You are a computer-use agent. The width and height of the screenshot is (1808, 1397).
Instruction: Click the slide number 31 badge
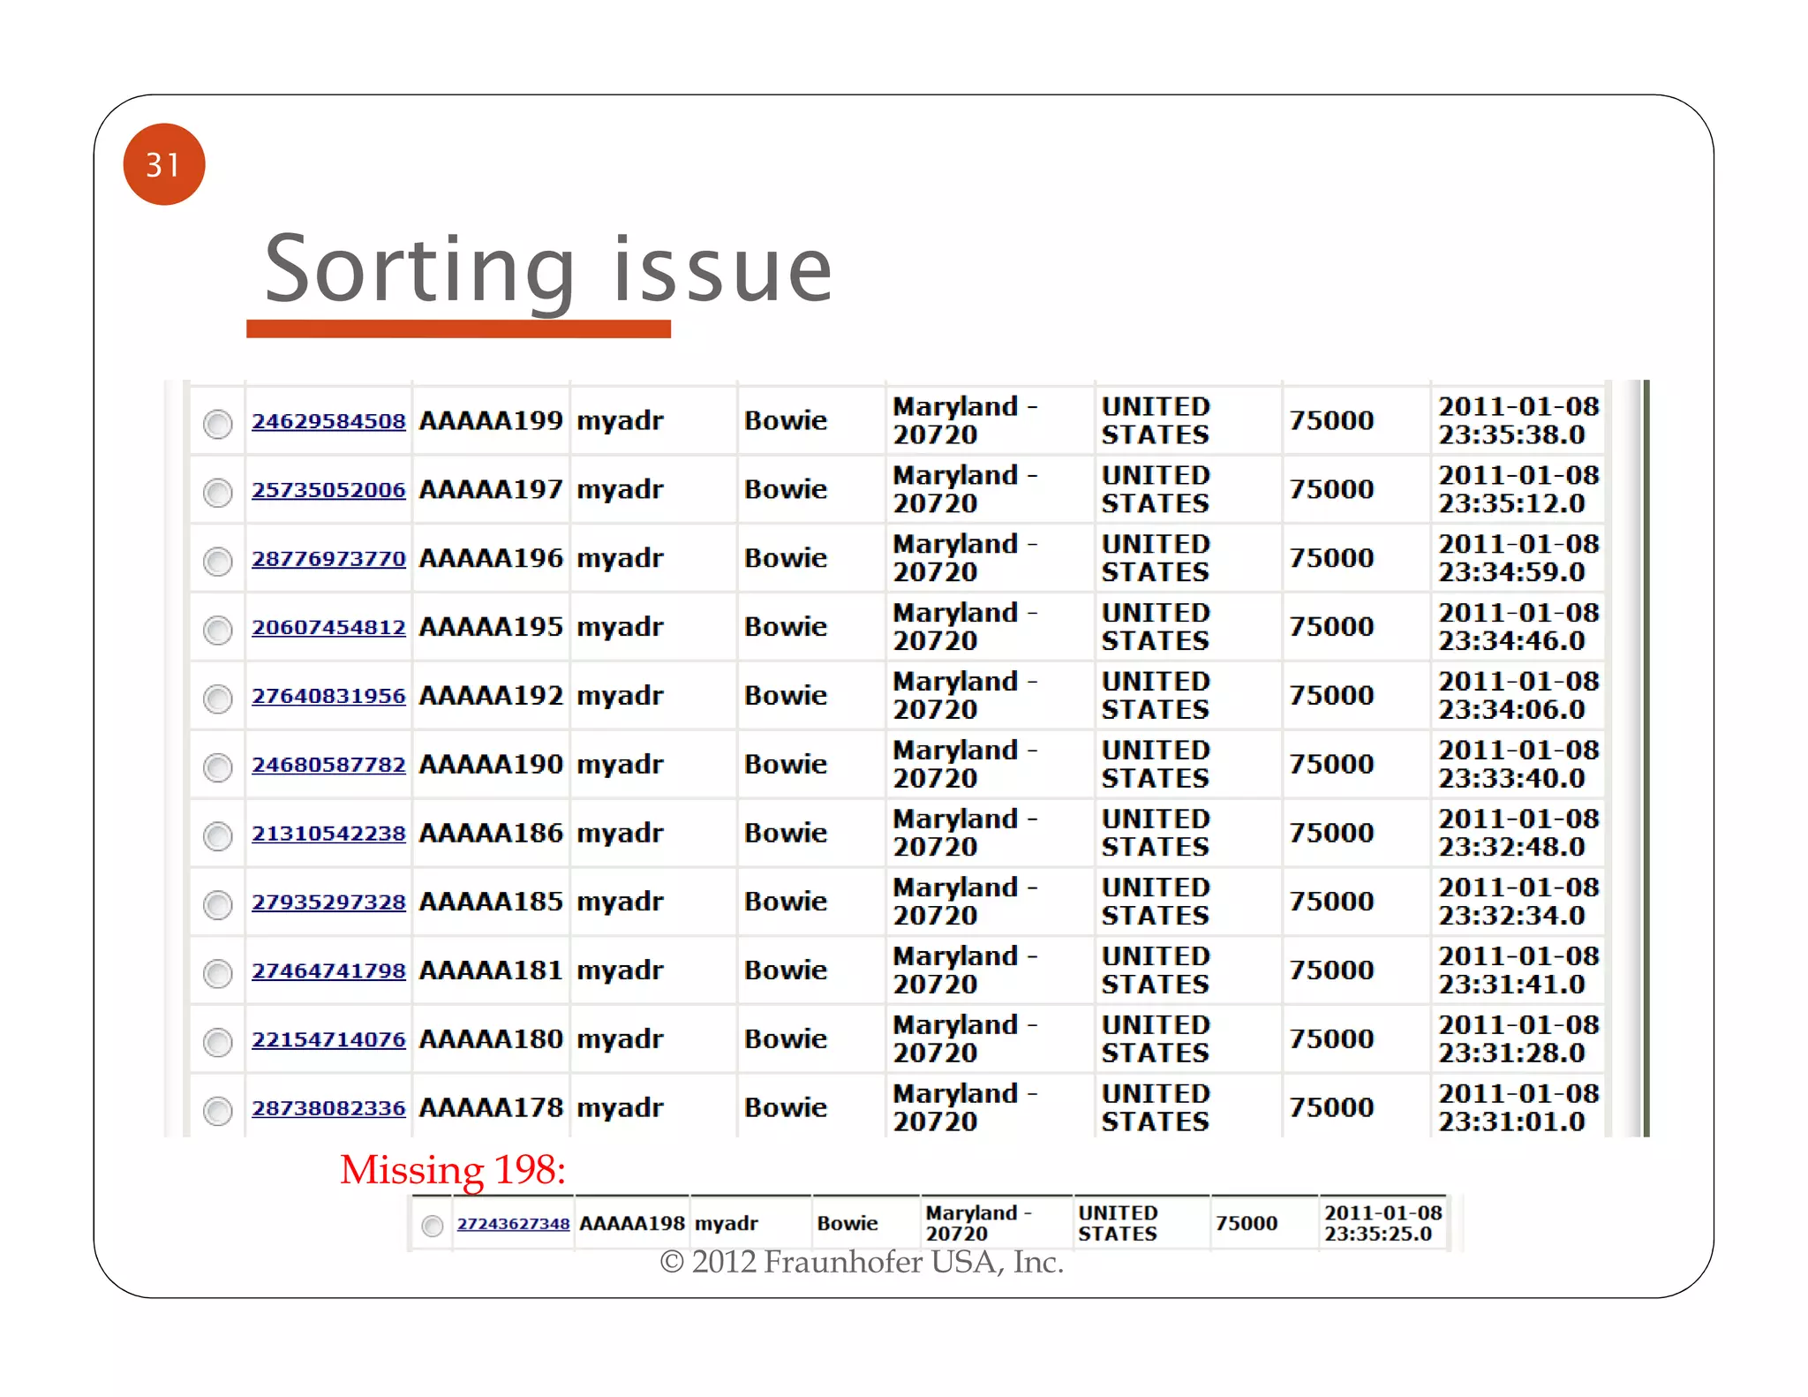[164, 164]
